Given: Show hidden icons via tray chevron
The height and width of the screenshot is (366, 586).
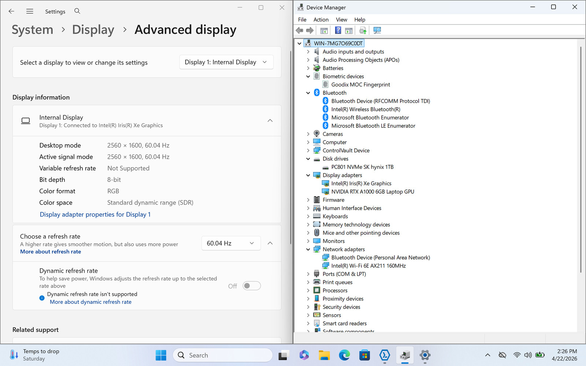Looking at the screenshot, I should pos(487,355).
